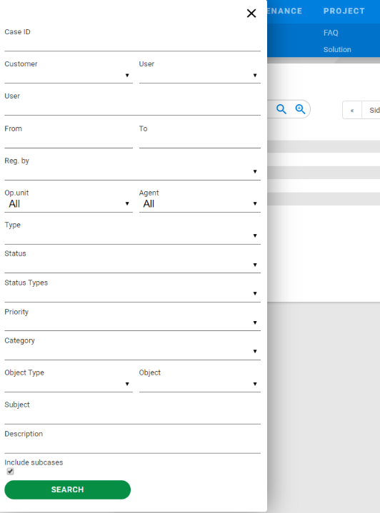Open the Category dropdown arrow
The height and width of the screenshot is (513, 380).
coord(255,351)
